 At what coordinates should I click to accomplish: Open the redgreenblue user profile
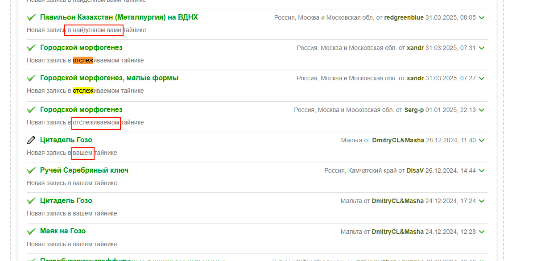[404, 18]
